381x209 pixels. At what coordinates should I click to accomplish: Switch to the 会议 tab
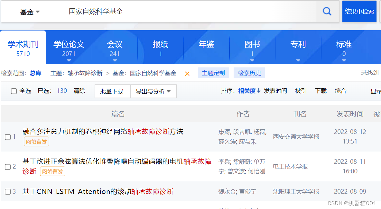click(x=115, y=48)
